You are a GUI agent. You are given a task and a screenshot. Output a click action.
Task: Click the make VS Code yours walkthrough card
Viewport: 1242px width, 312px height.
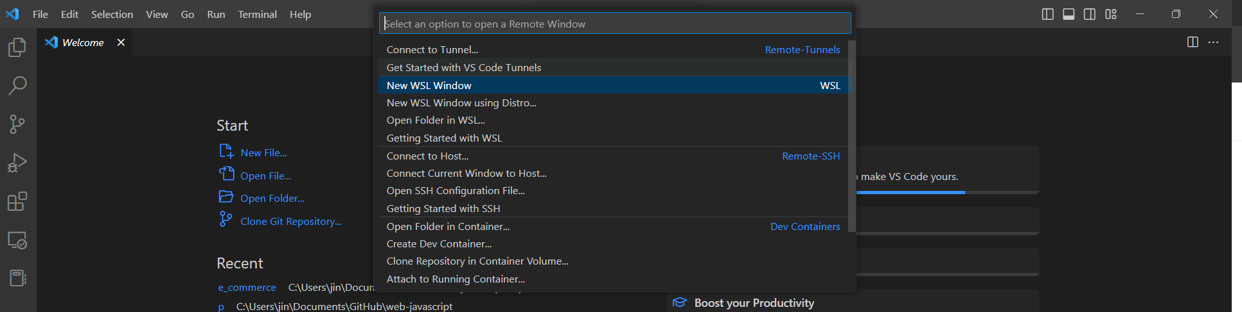coord(947,170)
